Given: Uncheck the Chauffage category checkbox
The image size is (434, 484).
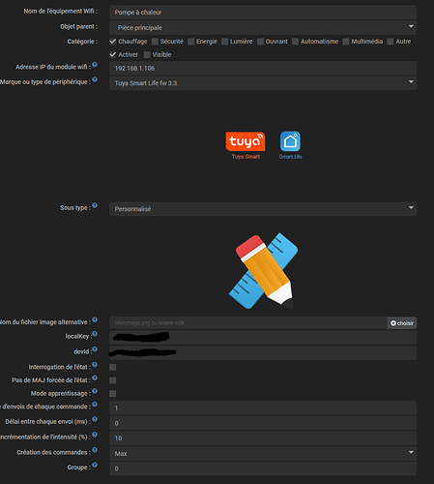Looking at the screenshot, I should [x=112, y=42].
